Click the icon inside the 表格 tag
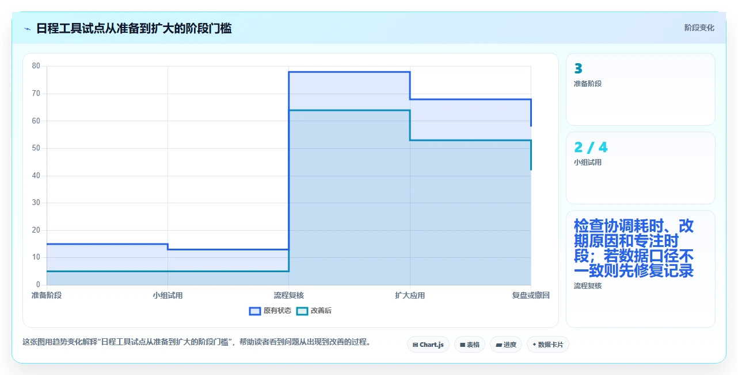Screen dimensions: 738x375 (462, 345)
